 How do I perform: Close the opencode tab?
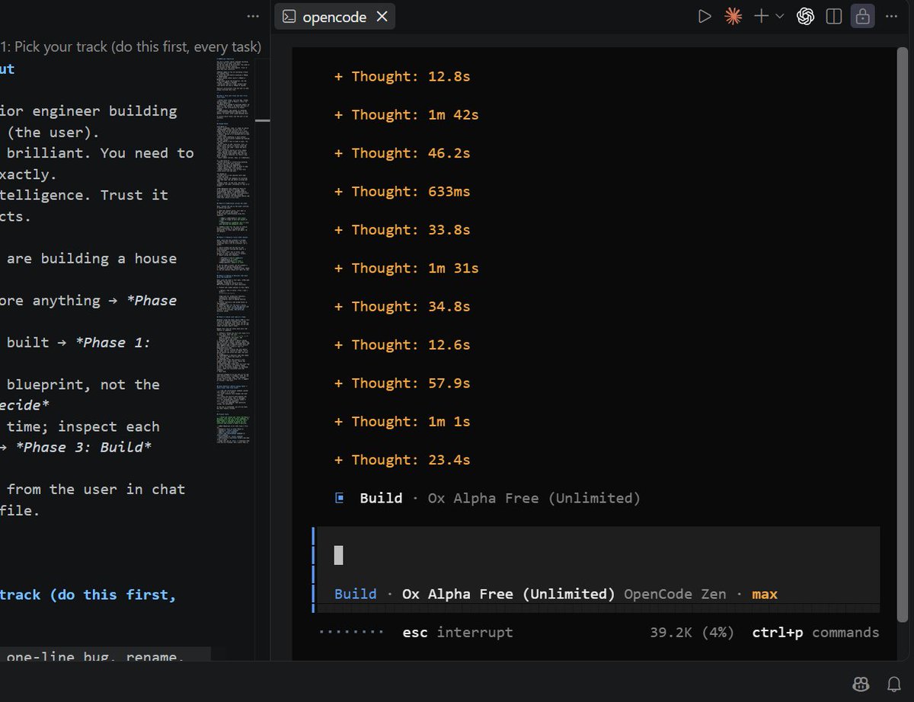382,17
